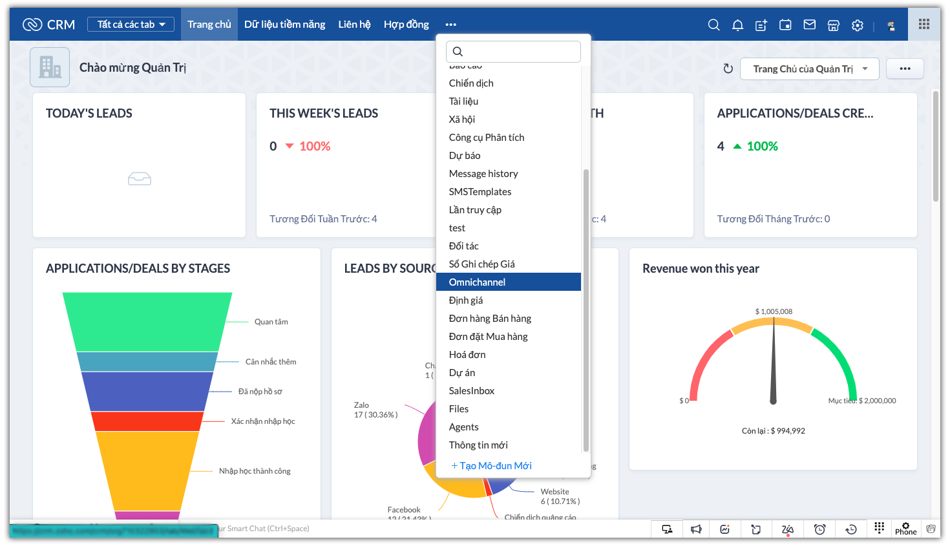The height and width of the screenshot is (548, 950).
Task: Open the 'Trang Chủ của Quản Trị' dropdown
Action: 809,68
